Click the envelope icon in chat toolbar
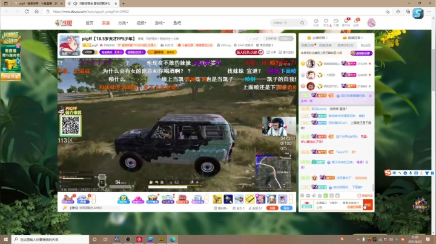This screenshot has width=436, height=244. tap(308, 196)
